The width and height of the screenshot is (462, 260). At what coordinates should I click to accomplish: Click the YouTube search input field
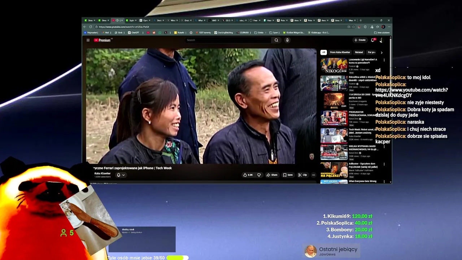pos(228,40)
